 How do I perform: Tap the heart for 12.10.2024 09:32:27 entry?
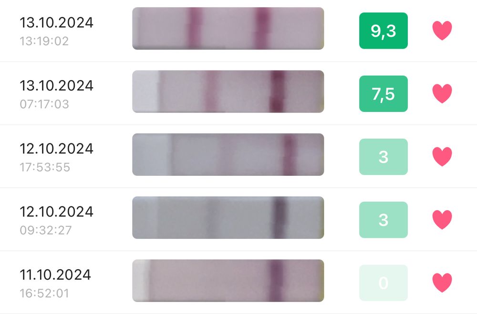click(x=442, y=220)
